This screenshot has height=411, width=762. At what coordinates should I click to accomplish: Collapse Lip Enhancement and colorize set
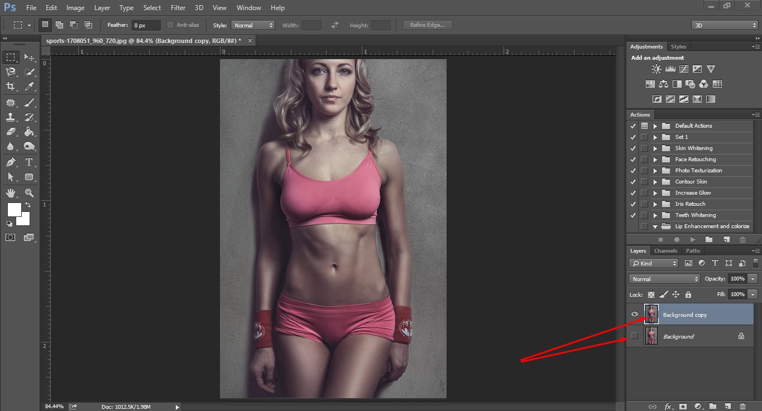pos(655,226)
